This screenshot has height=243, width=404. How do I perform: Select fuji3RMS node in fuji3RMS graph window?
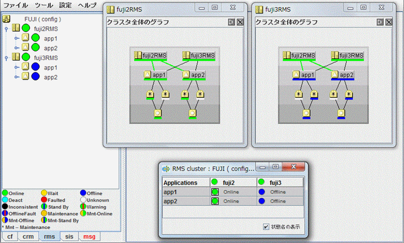pyautogui.click(x=348, y=55)
